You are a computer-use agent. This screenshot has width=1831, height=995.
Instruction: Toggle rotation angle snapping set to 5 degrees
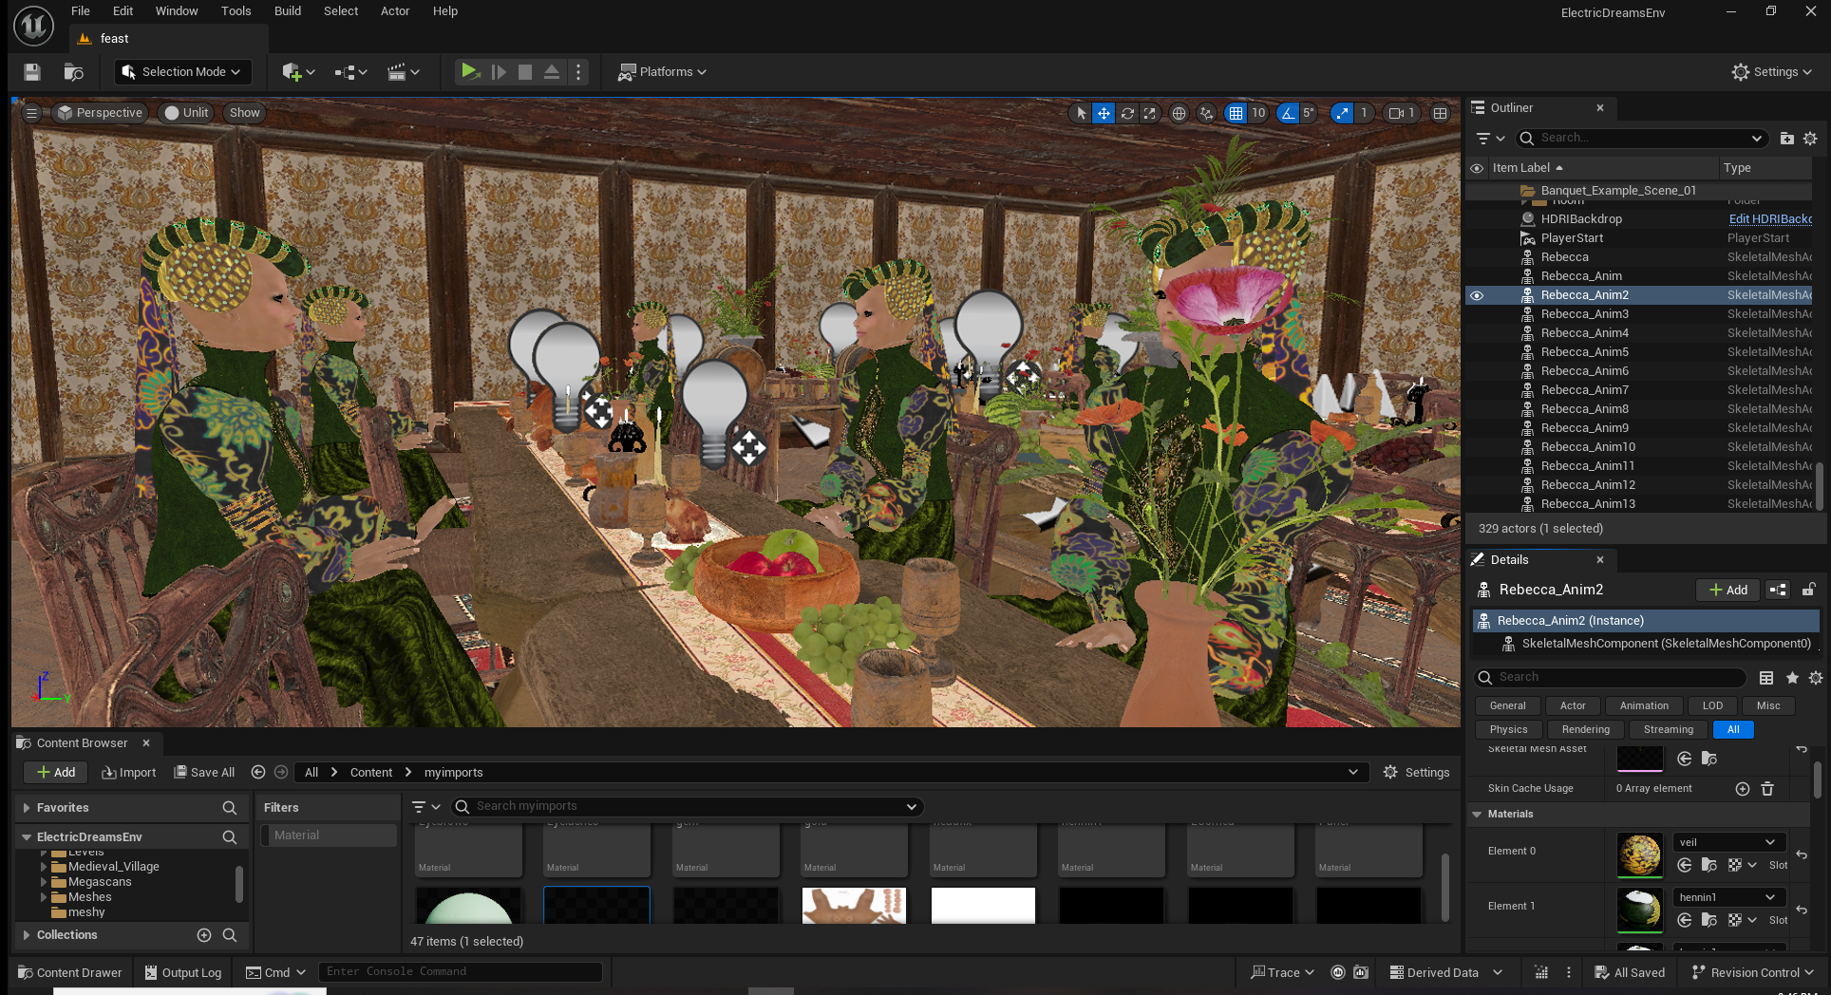coord(1289,113)
